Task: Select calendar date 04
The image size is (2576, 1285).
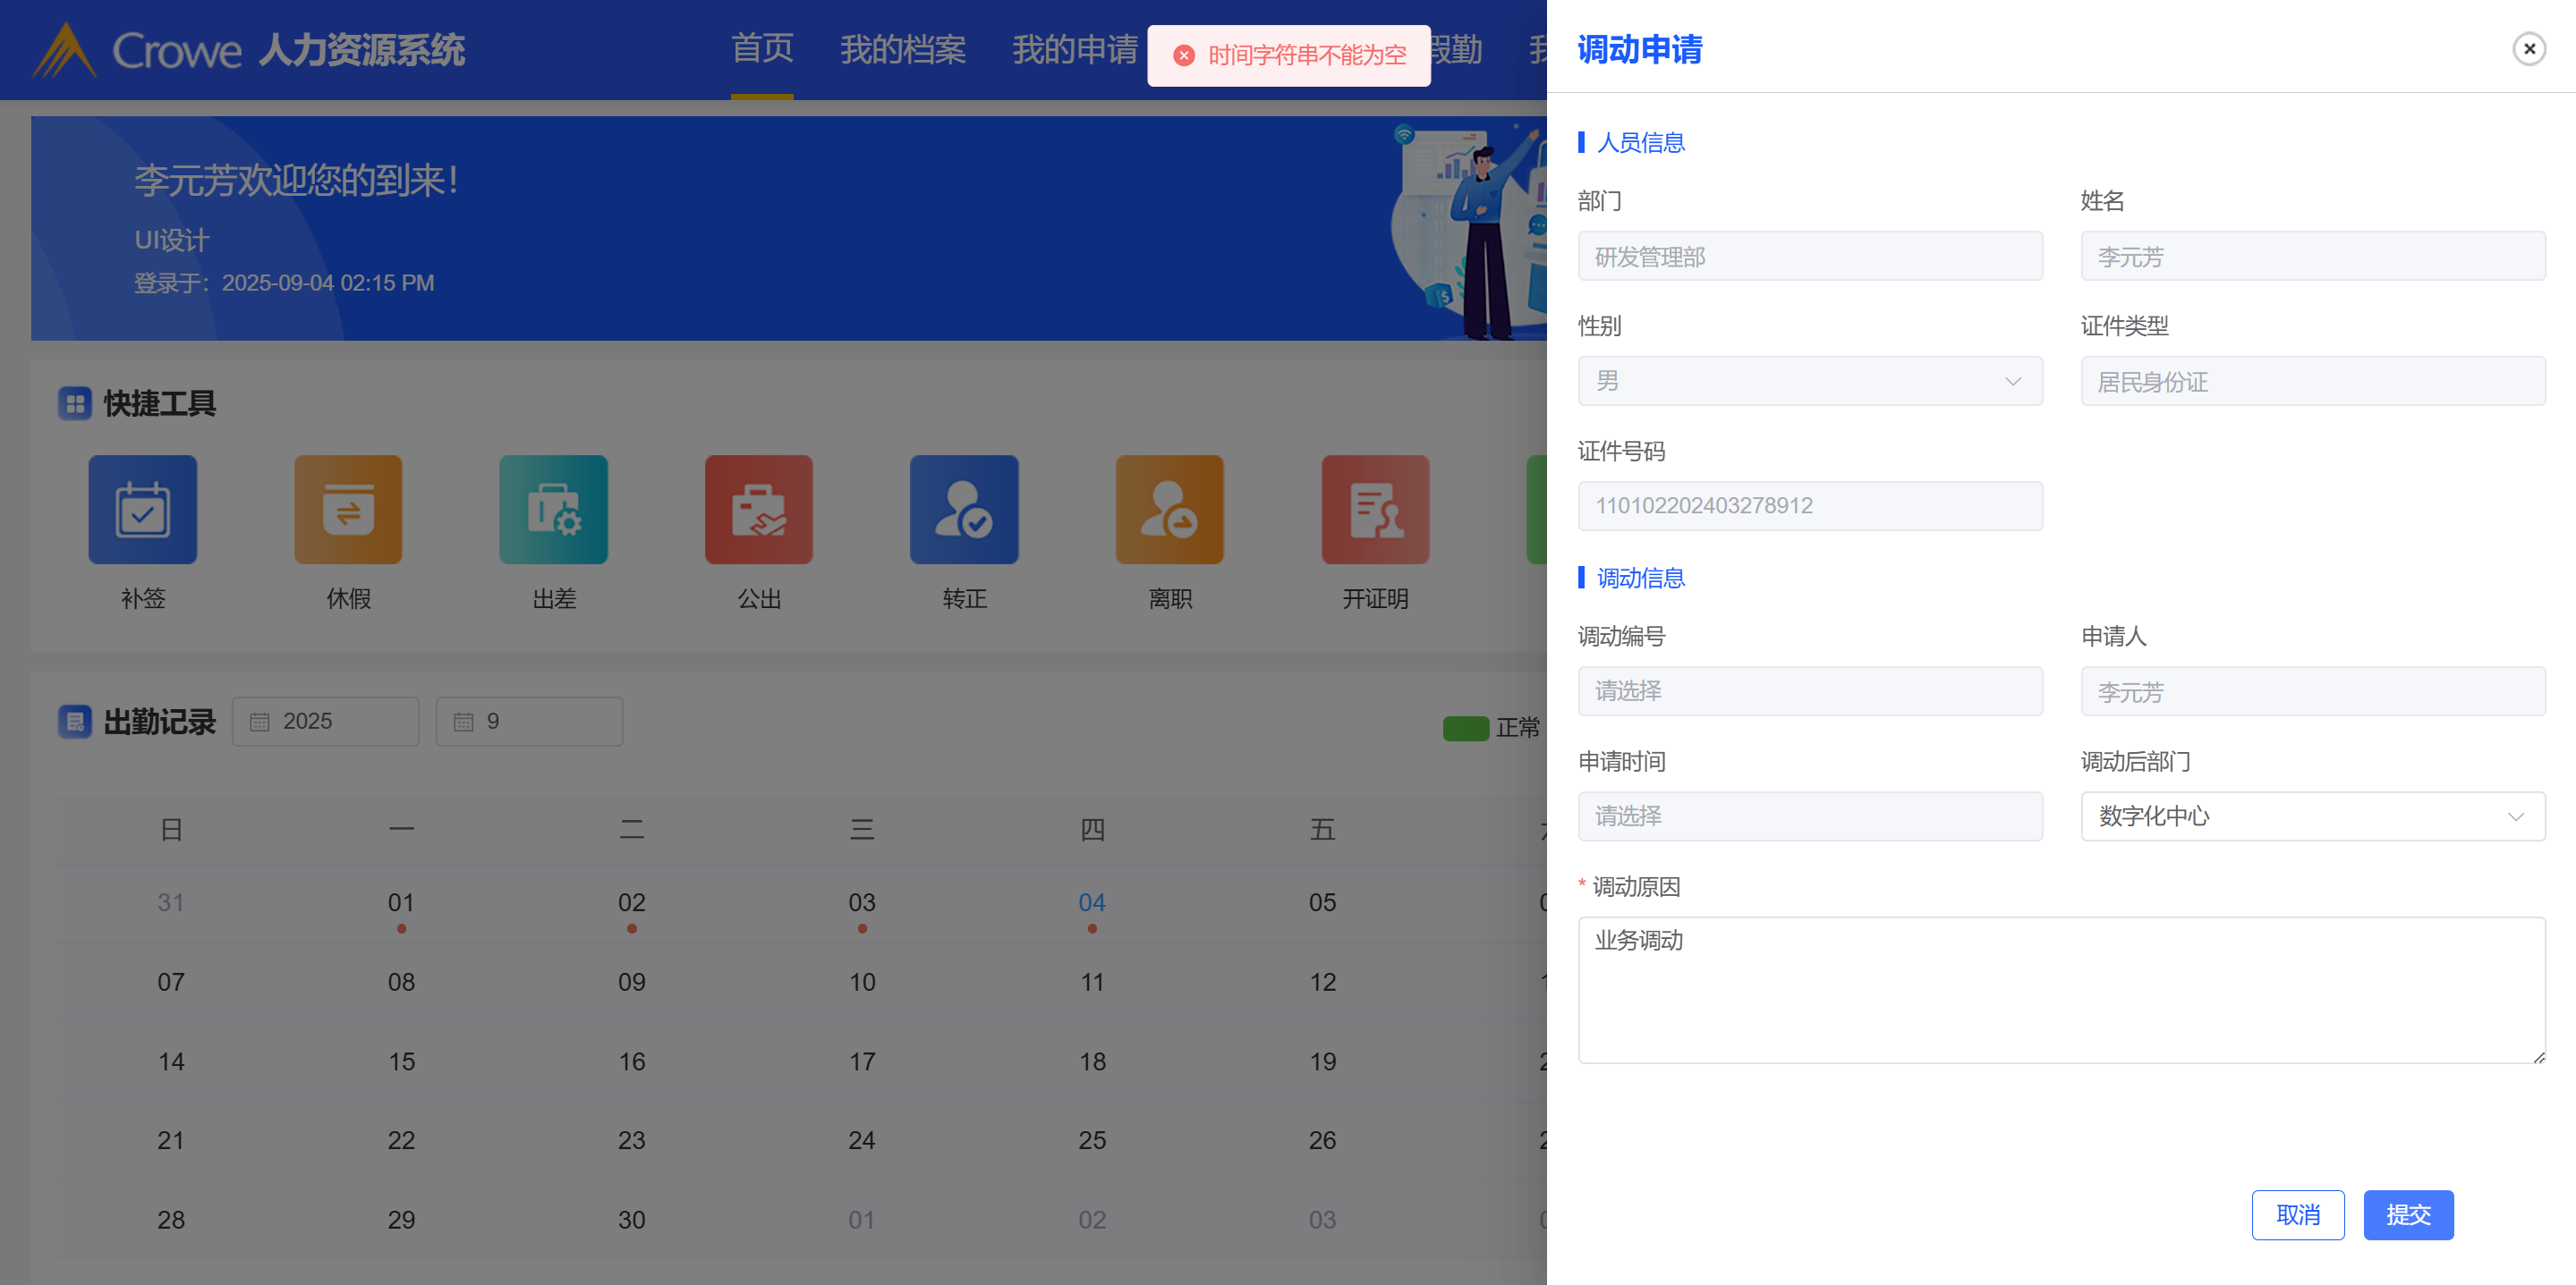Action: tap(1092, 902)
